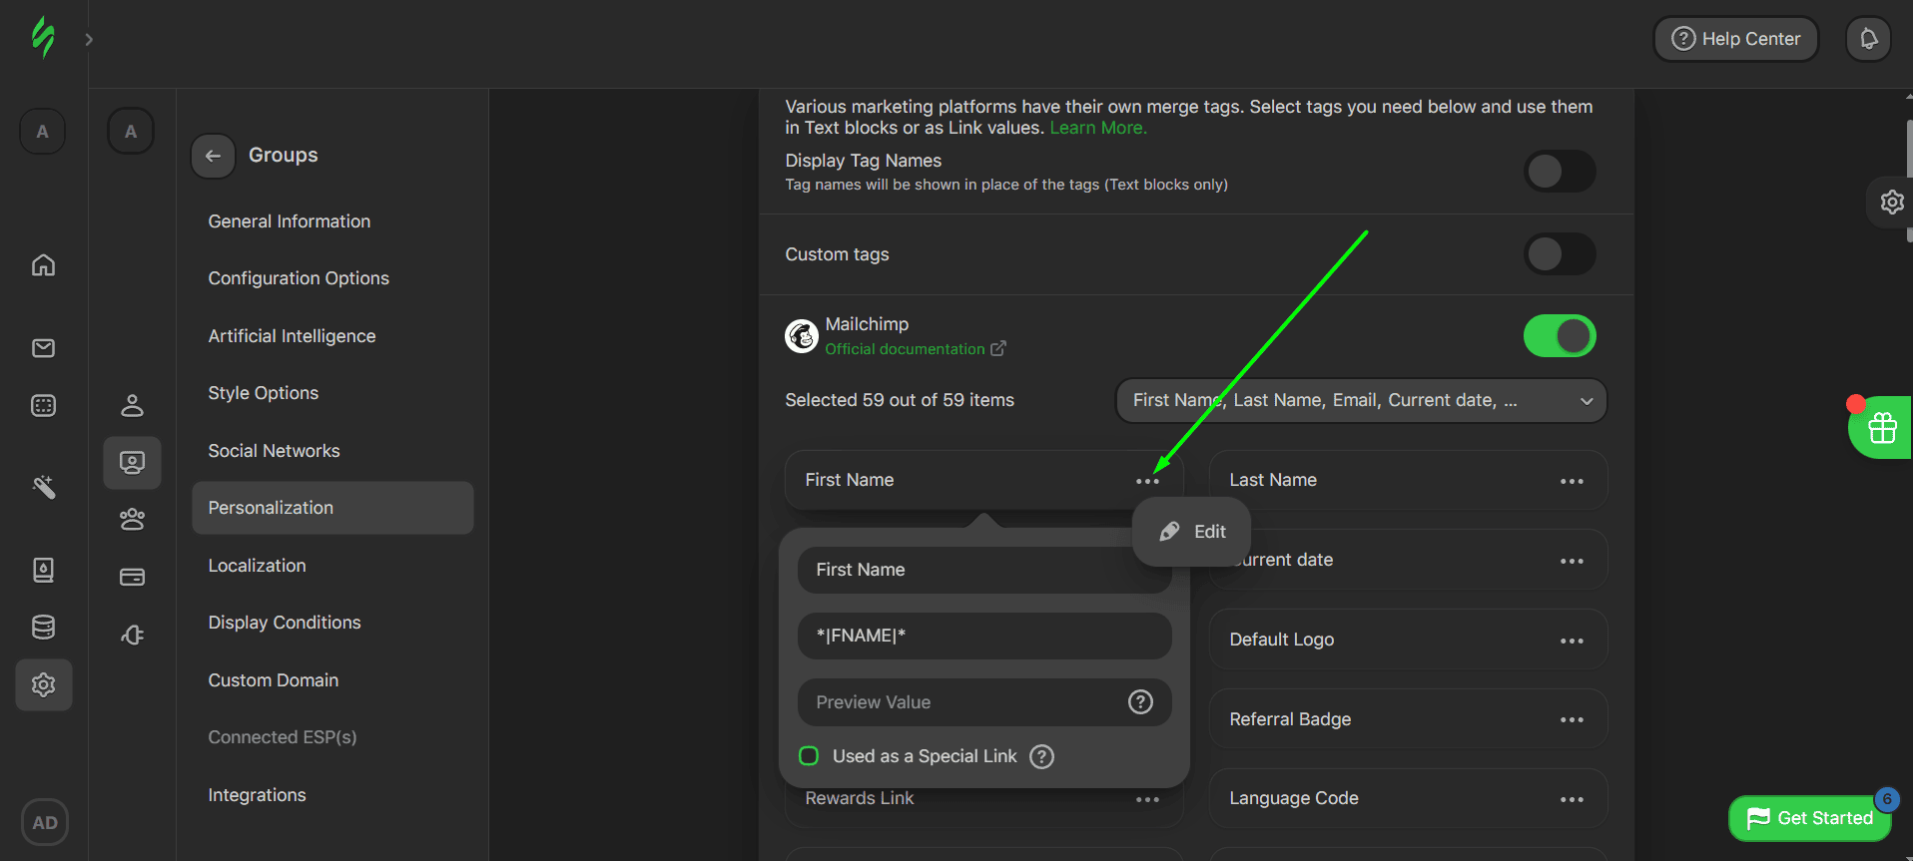The image size is (1913, 861).
Task: Open the selected merge tags dropdown
Action: click(x=1361, y=401)
